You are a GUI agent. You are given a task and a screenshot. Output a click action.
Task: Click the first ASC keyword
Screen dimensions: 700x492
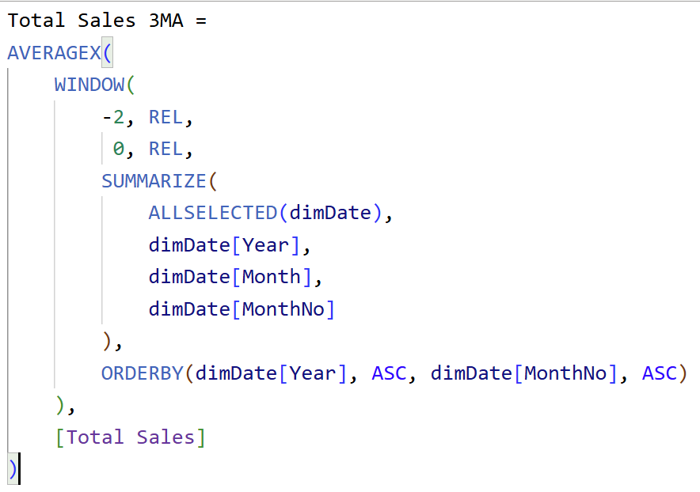coord(389,373)
